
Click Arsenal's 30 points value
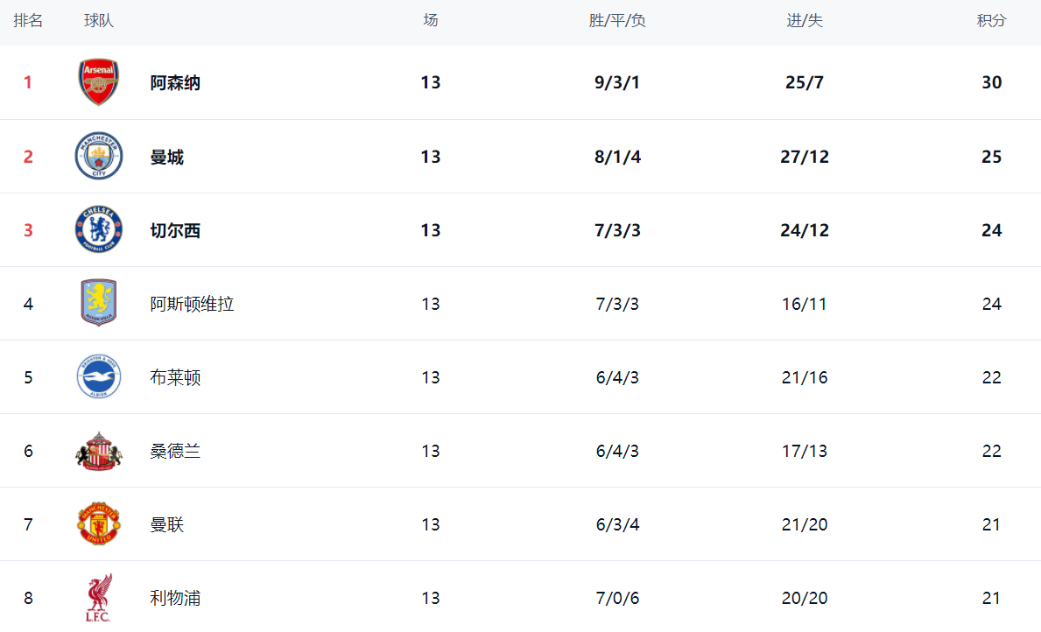(x=991, y=83)
